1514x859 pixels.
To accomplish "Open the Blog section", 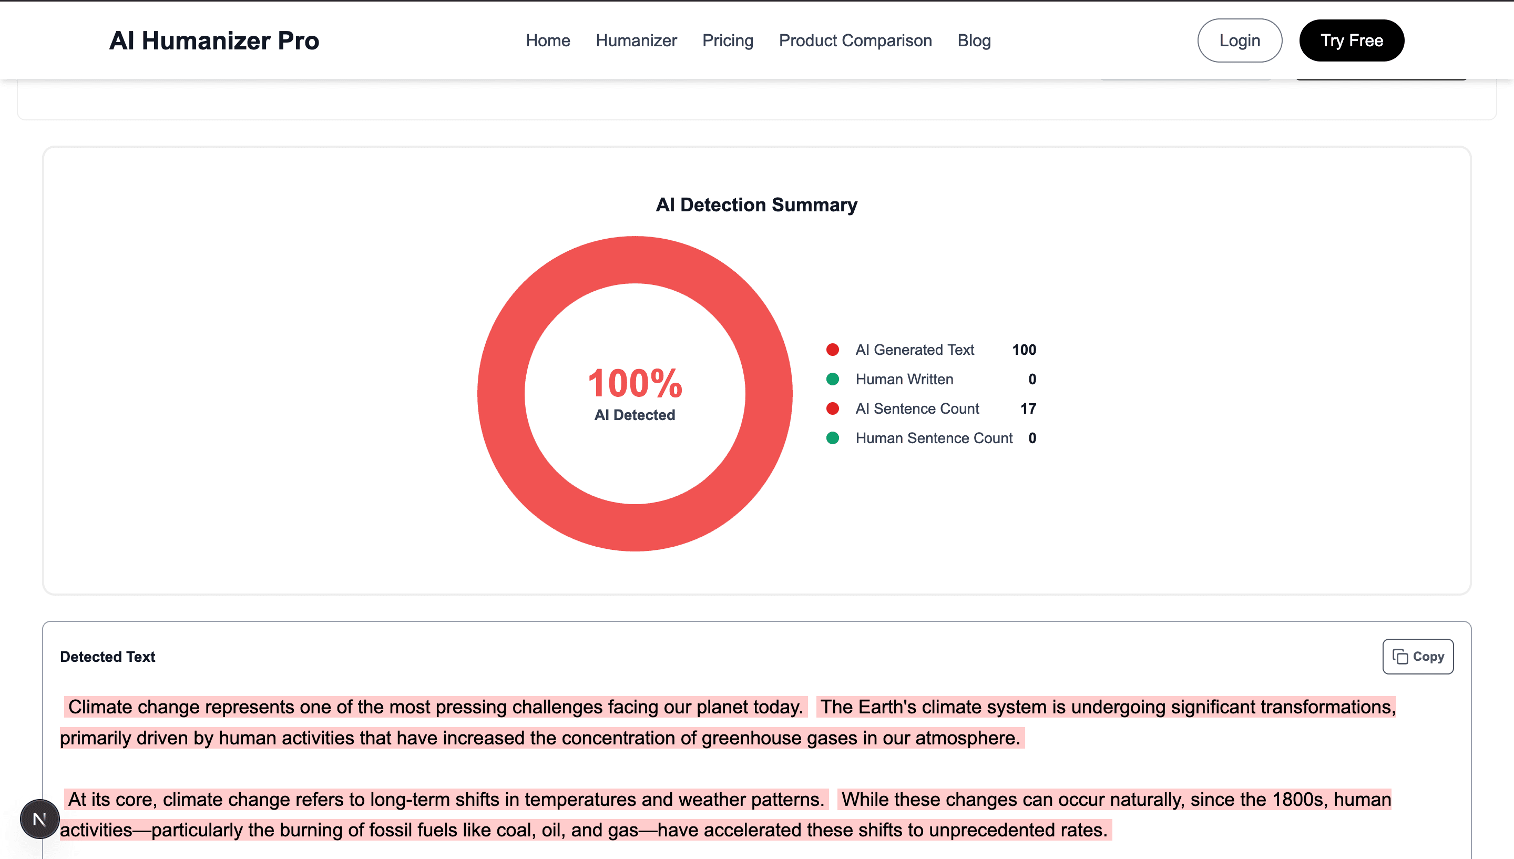I will click(973, 40).
